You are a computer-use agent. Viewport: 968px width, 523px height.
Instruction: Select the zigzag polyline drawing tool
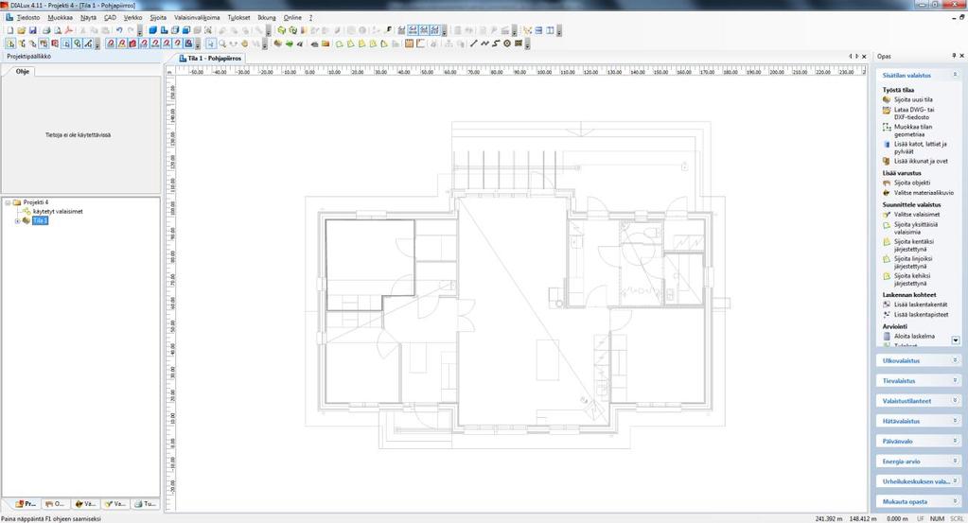(x=484, y=44)
